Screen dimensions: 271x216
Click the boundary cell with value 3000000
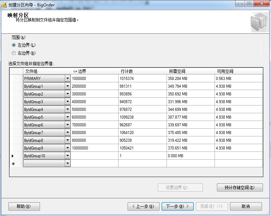click(x=94, y=94)
